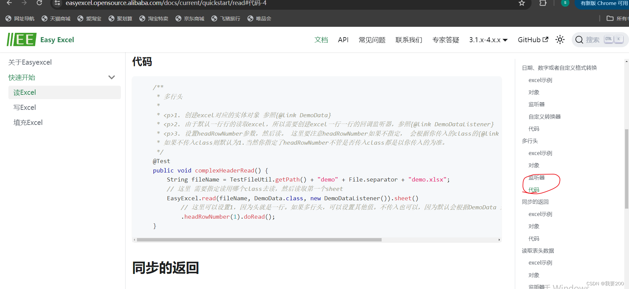Select 写Excel in sidebar
This screenshot has width=629, height=289.
click(24, 107)
